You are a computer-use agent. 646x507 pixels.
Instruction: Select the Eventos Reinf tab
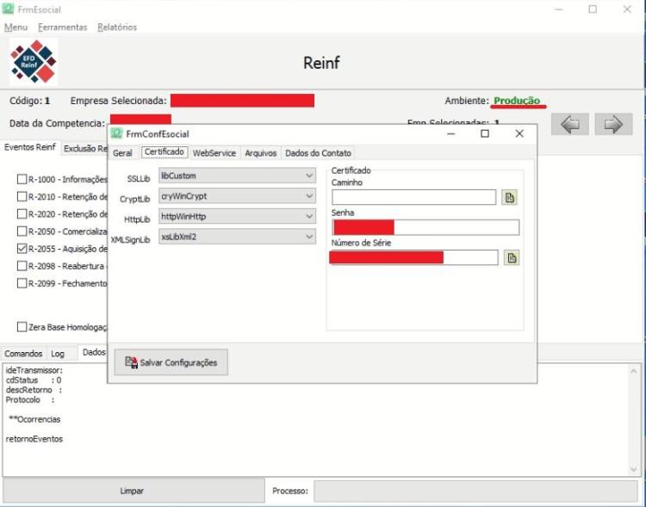[29, 147]
